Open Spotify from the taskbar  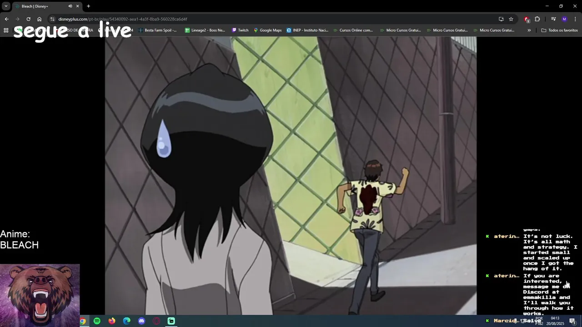pos(97,321)
